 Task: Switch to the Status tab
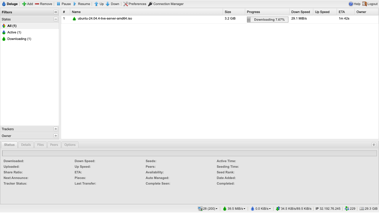(x=9, y=145)
